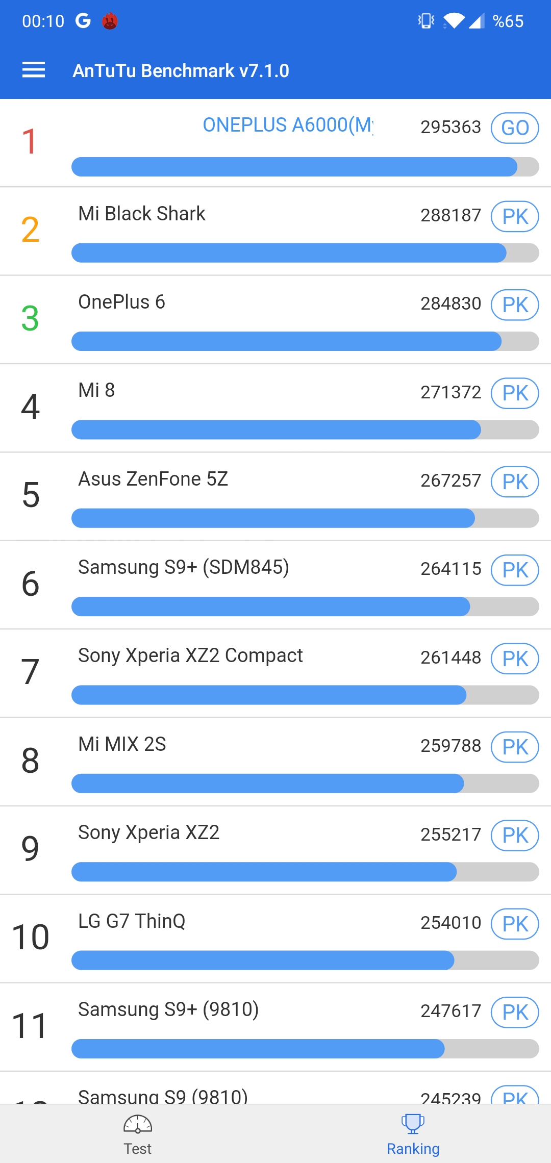
Task: Tap GO button for ONEPLUS A6000
Action: click(x=515, y=128)
